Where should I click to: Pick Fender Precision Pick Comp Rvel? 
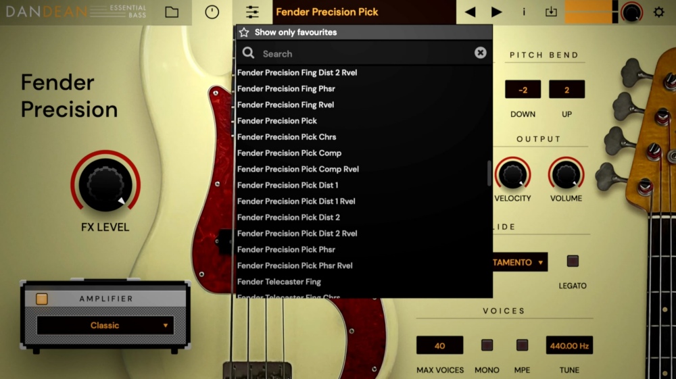coord(298,170)
